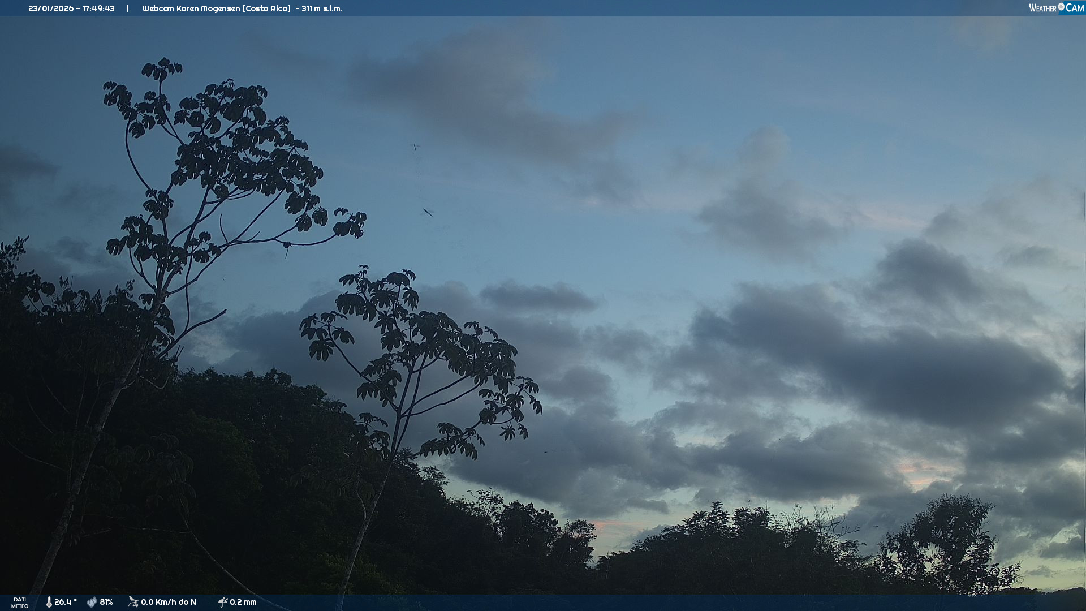Click the rain umbrella icon
This screenshot has height=611, width=1086.
point(222,602)
